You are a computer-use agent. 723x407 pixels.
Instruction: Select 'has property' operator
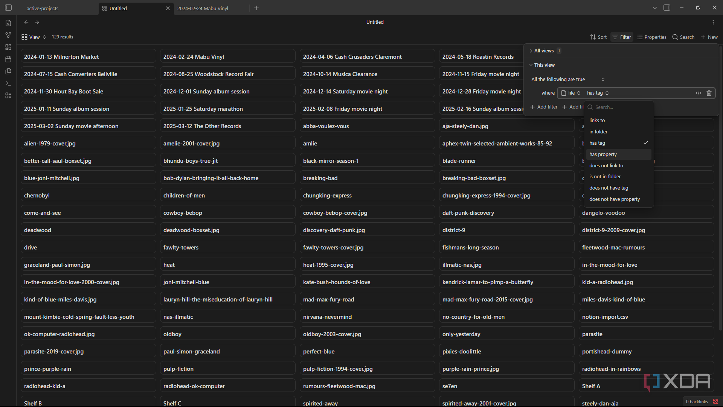coord(619,155)
